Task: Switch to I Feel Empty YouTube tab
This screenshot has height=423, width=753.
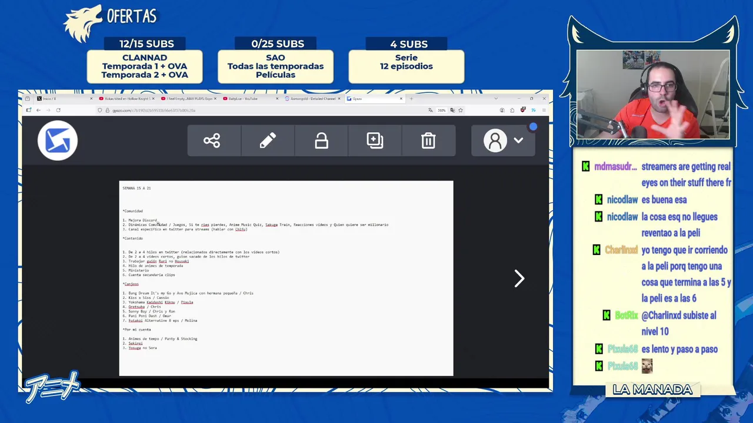Action: coord(188,99)
